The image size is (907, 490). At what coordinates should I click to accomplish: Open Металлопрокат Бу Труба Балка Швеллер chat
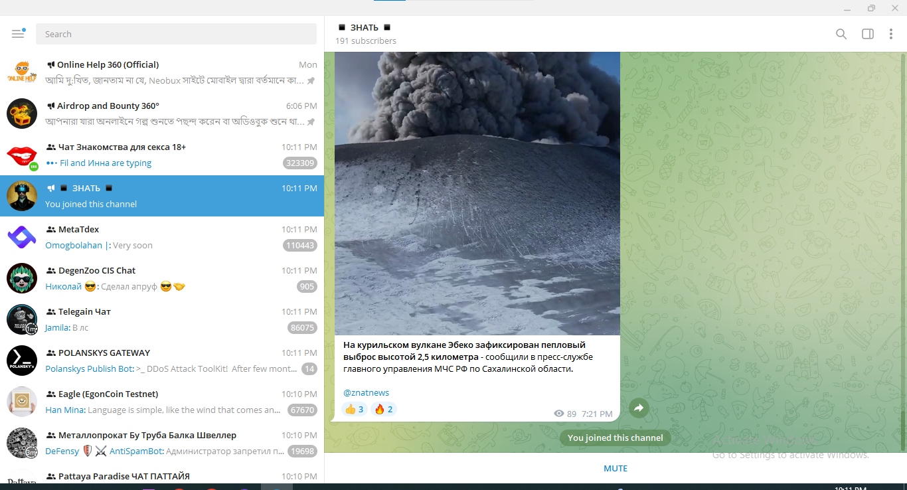coord(162,443)
